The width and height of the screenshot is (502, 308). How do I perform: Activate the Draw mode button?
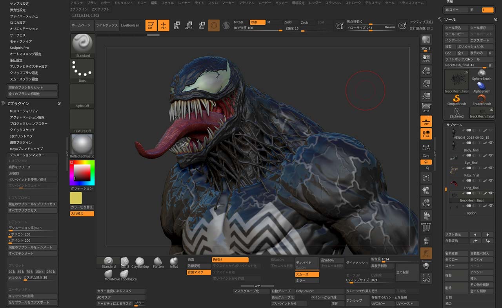point(164,26)
